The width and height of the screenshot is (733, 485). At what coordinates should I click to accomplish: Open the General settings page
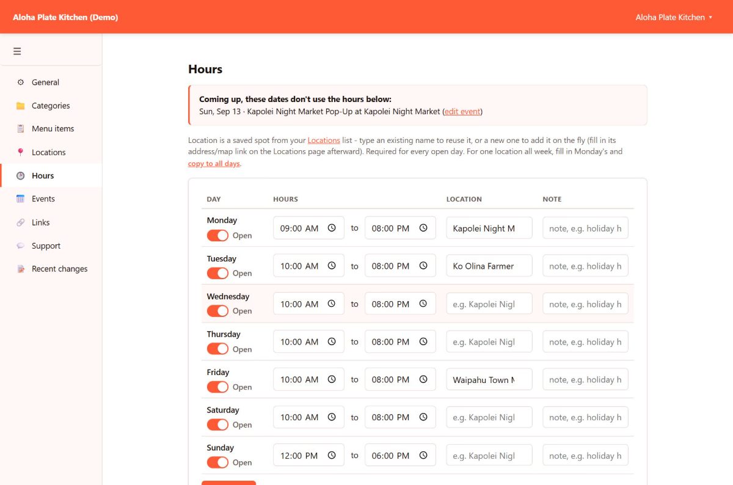tap(51, 82)
